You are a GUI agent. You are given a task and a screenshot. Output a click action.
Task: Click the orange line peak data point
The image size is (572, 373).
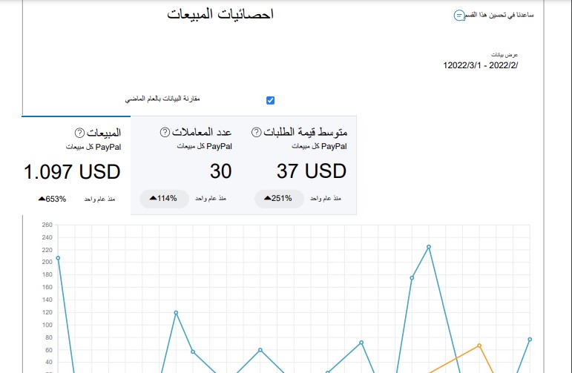(479, 346)
